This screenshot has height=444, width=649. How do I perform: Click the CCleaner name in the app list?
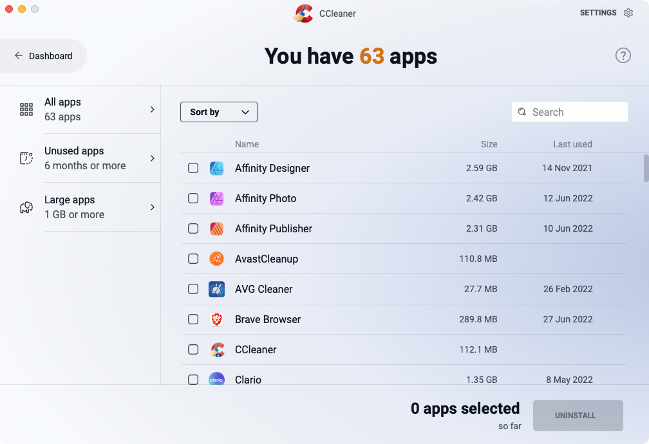[x=256, y=349]
